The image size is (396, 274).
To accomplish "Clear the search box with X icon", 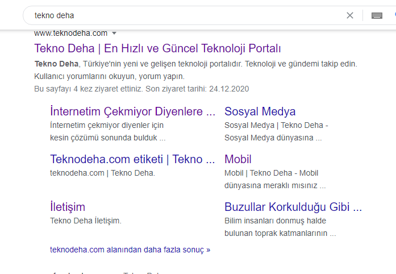I will pyautogui.click(x=350, y=15).
